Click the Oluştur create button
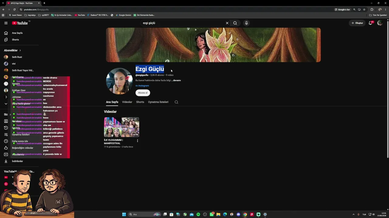Screen dimensions: 389x218 coord(357,23)
